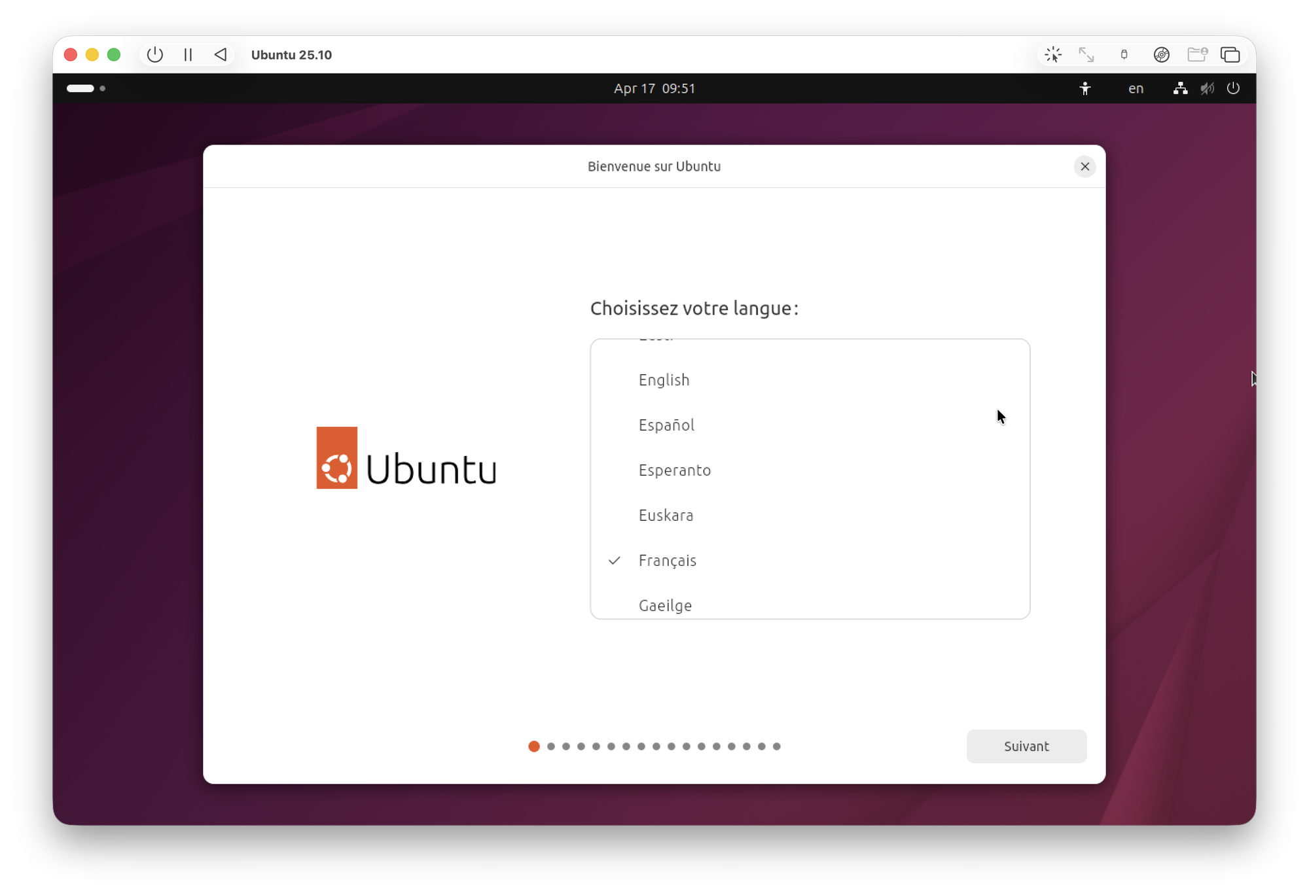This screenshot has width=1309, height=895.
Task: Choose Esperanto from the language list
Action: 674,470
